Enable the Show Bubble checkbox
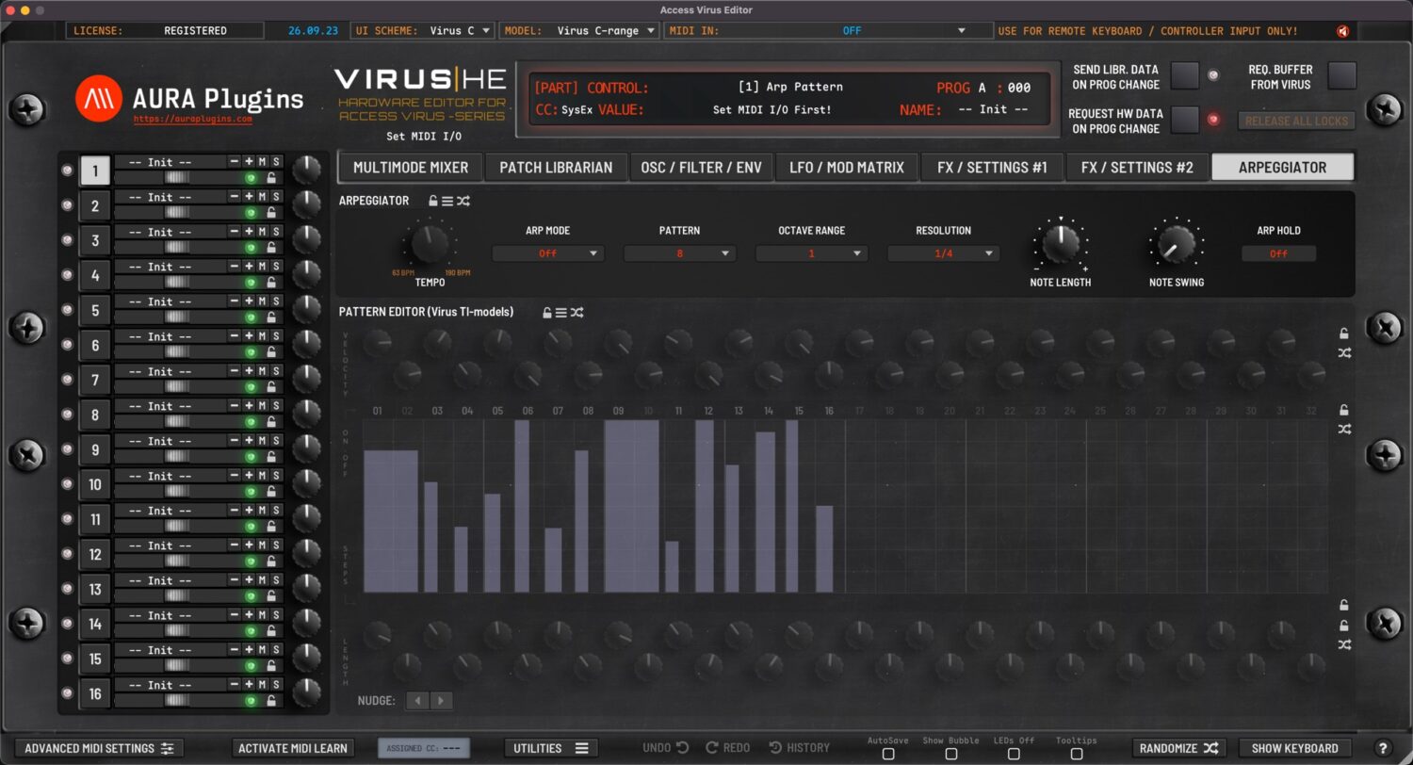 point(951,754)
